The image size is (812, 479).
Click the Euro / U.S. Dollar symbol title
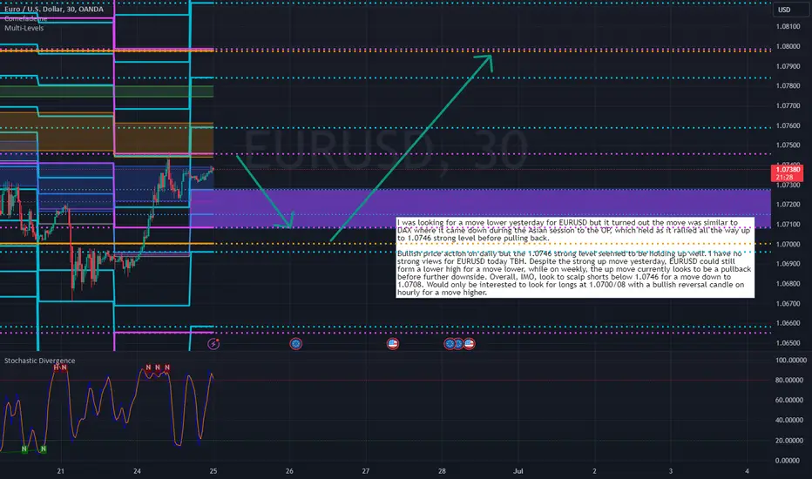[x=53, y=9]
